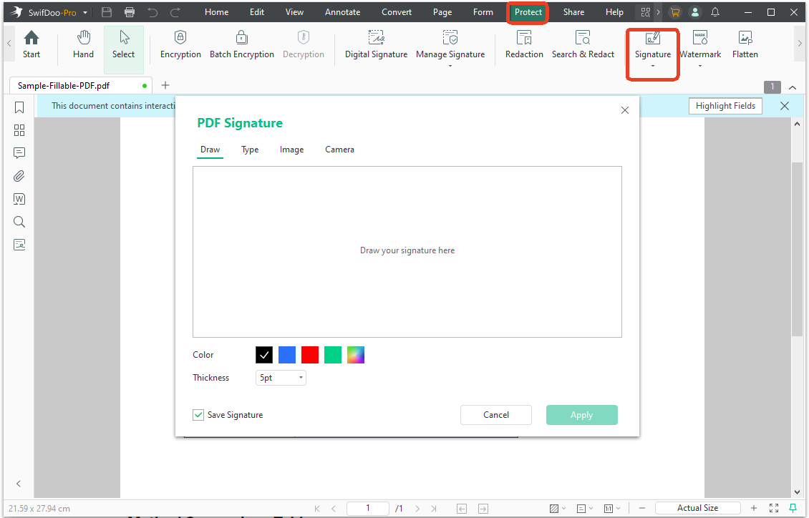Select the black color swatch
The image size is (809, 518).
264,355
